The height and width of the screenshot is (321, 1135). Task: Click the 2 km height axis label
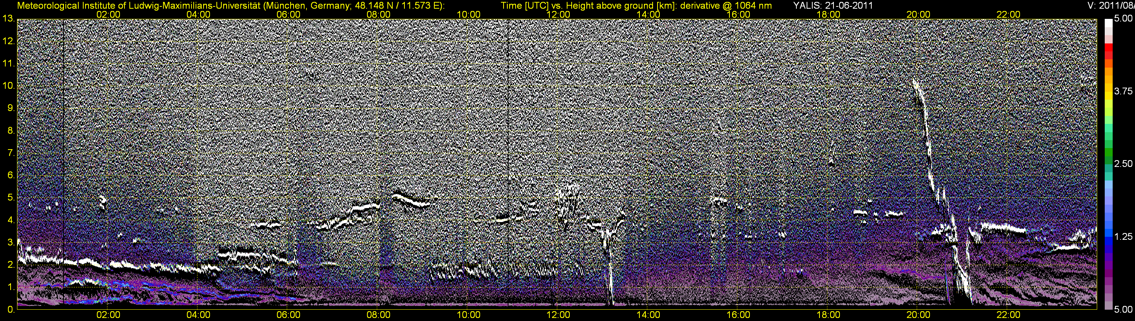[11, 265]
